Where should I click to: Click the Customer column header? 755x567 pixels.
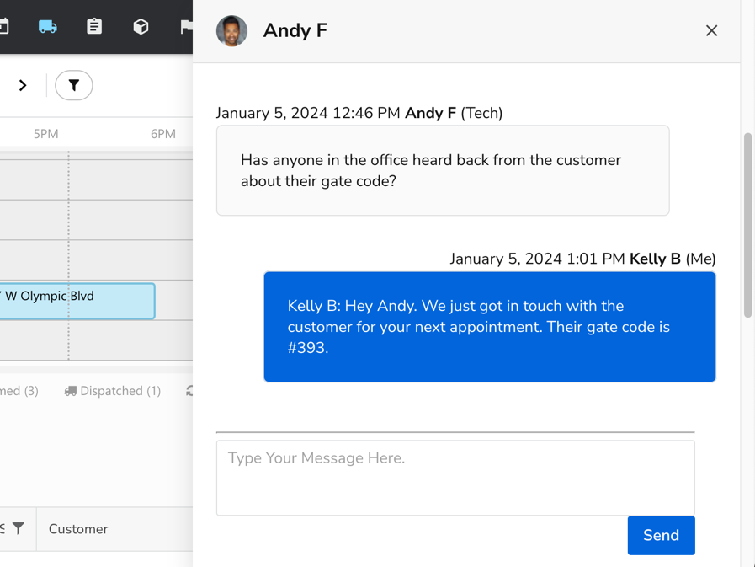pyautogui.click(x=78, y=529)
